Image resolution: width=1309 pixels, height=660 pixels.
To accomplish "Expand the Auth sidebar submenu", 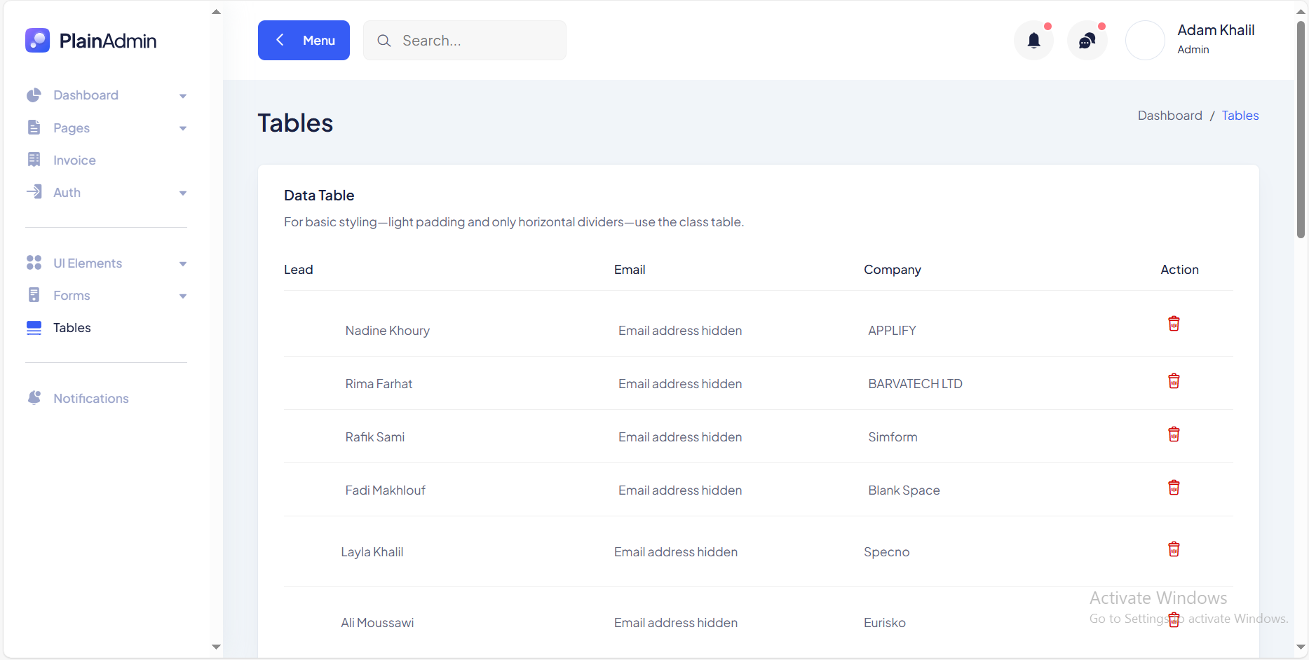I will coord(105,193).
